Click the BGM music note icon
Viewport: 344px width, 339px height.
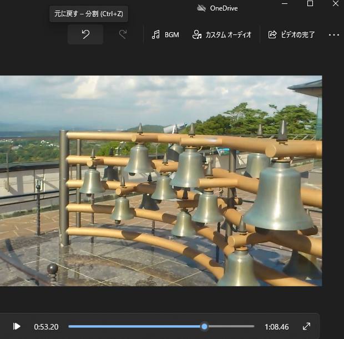tap(156, 34)
